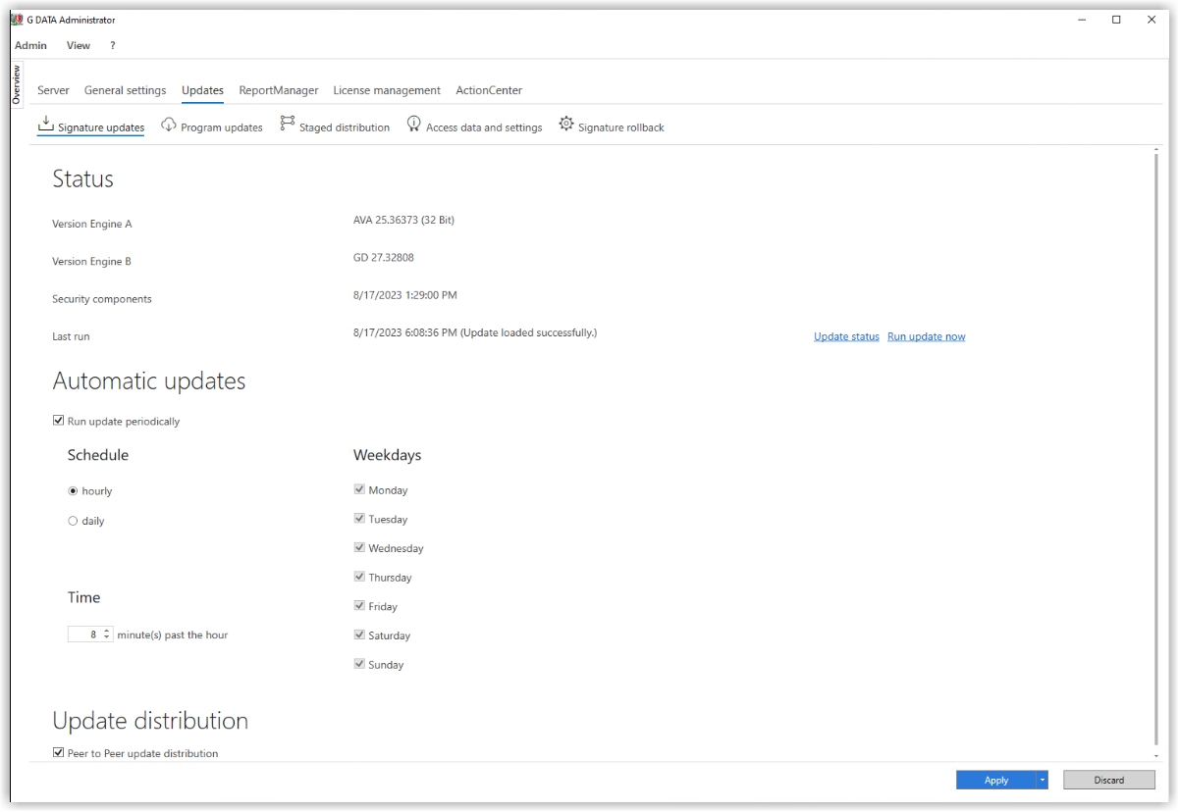Click the Signature rollback gear icon
The width and height of the screenshot is (1179, 812).
pos(566,124)
